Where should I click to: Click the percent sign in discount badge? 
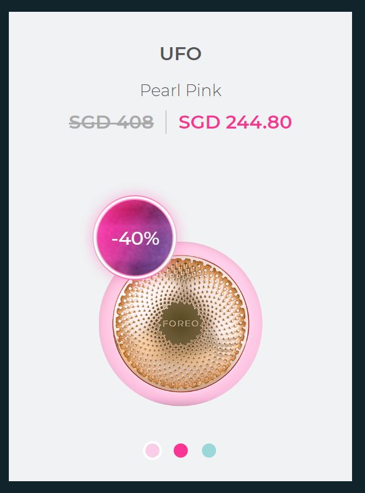click(150, 238)
